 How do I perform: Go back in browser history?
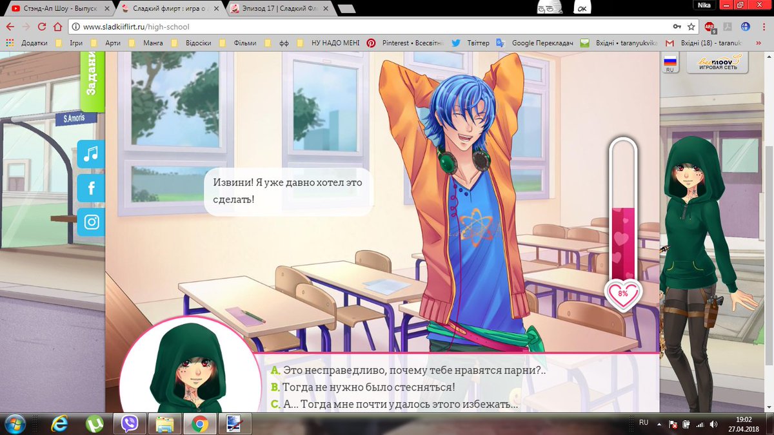pyautogui.click(x=10, y=27)
